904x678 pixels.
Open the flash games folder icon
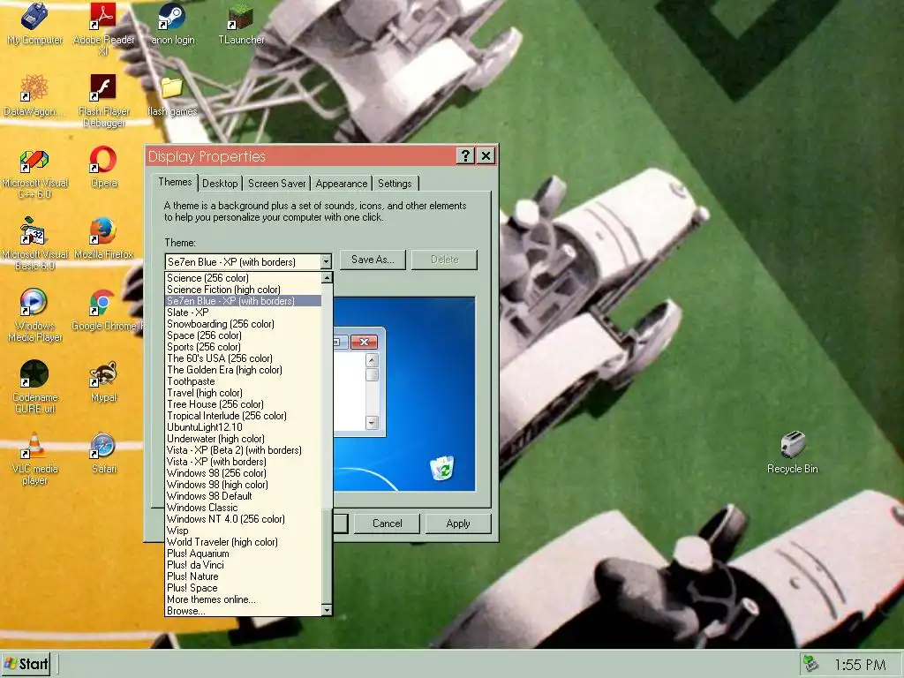coord(172,95)
